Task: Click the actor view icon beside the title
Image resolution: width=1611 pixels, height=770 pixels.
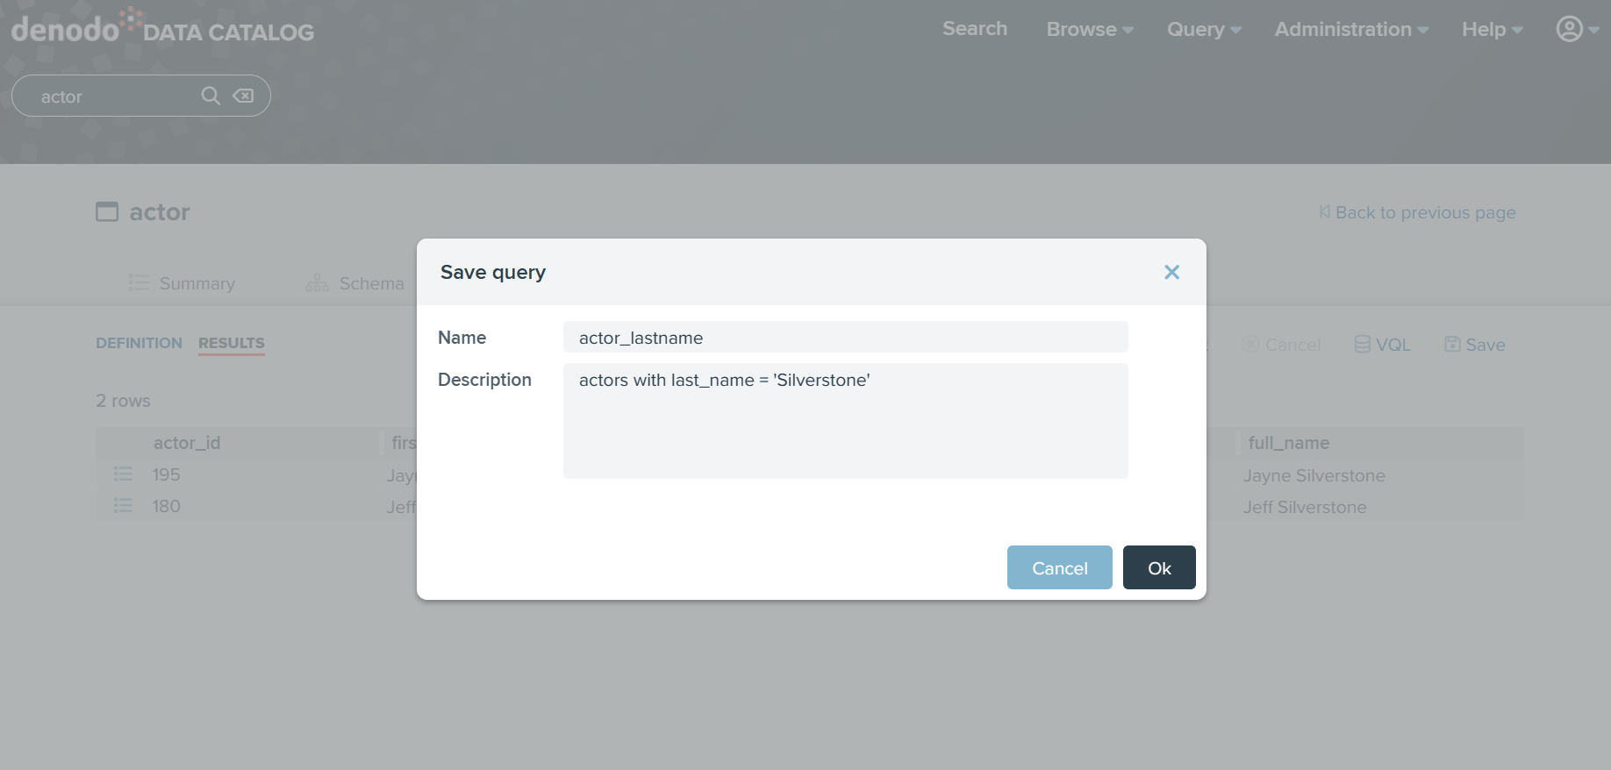Action: click(107, 212)
